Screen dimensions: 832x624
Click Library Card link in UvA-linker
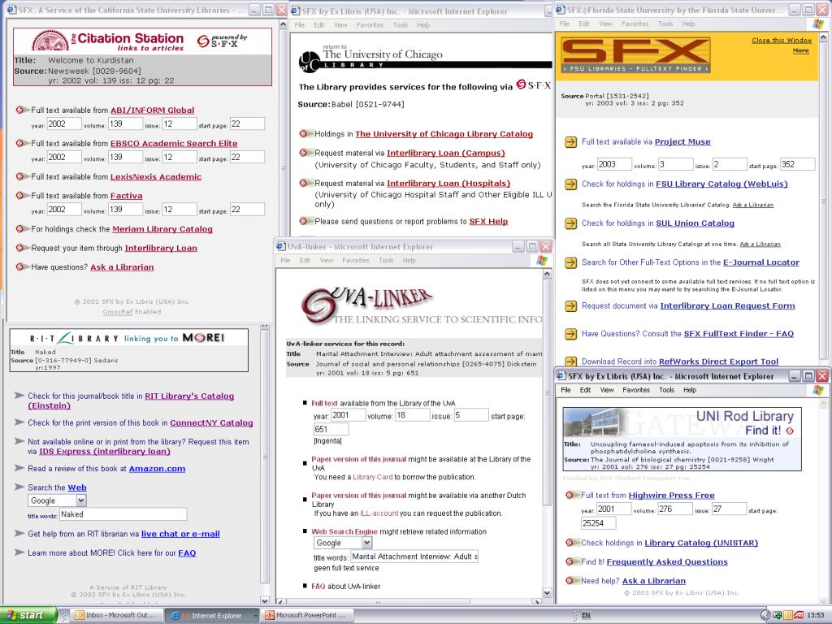[372, 477]
